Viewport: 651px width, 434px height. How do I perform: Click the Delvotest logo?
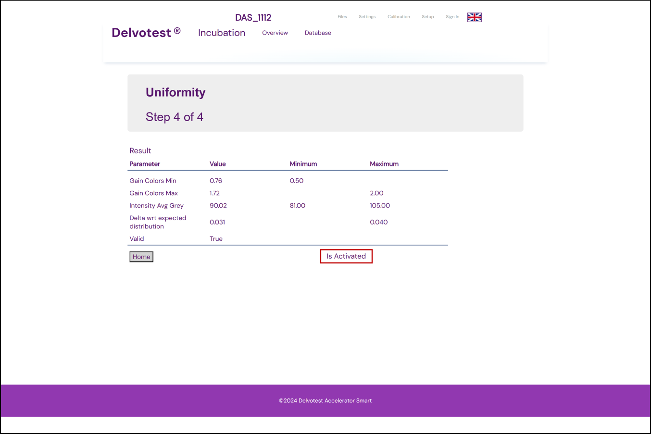(x=146, y=33)
